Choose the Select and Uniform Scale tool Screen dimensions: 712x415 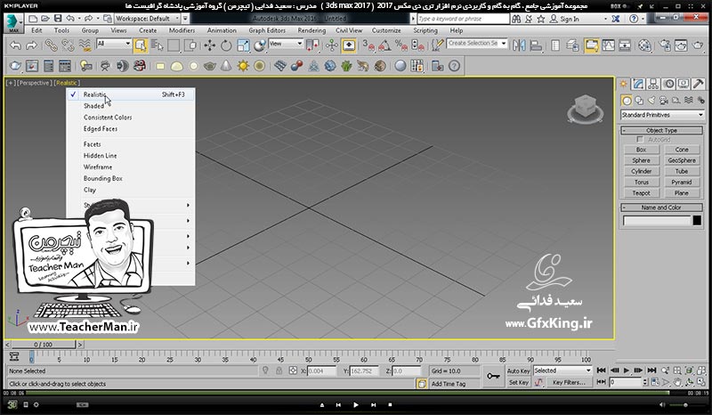[243, 45]
